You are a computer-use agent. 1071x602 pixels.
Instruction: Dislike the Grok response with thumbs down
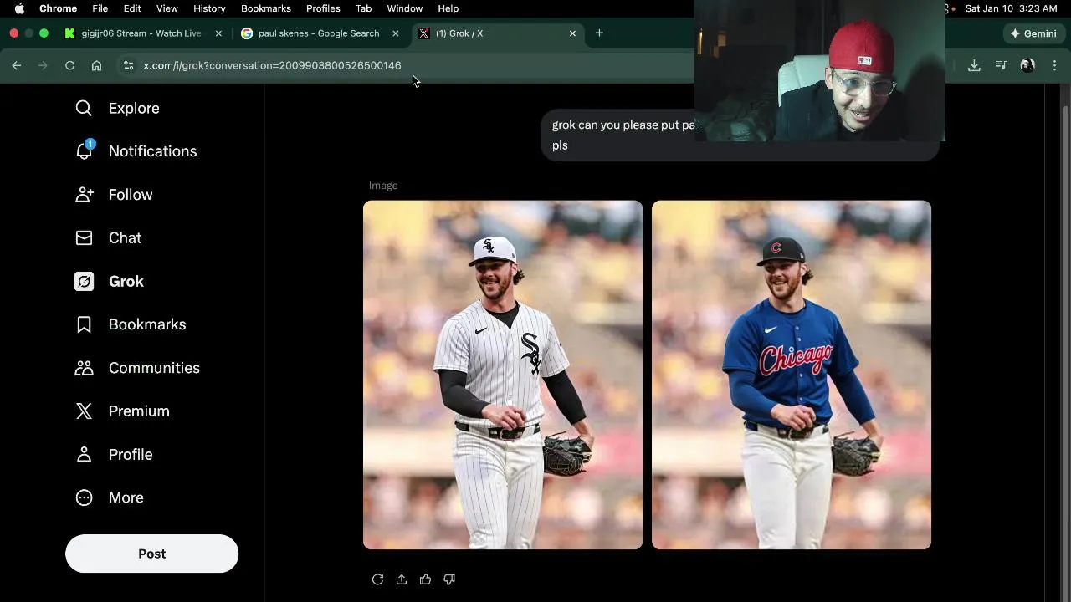pyautogui.click(x=449, y=579)
